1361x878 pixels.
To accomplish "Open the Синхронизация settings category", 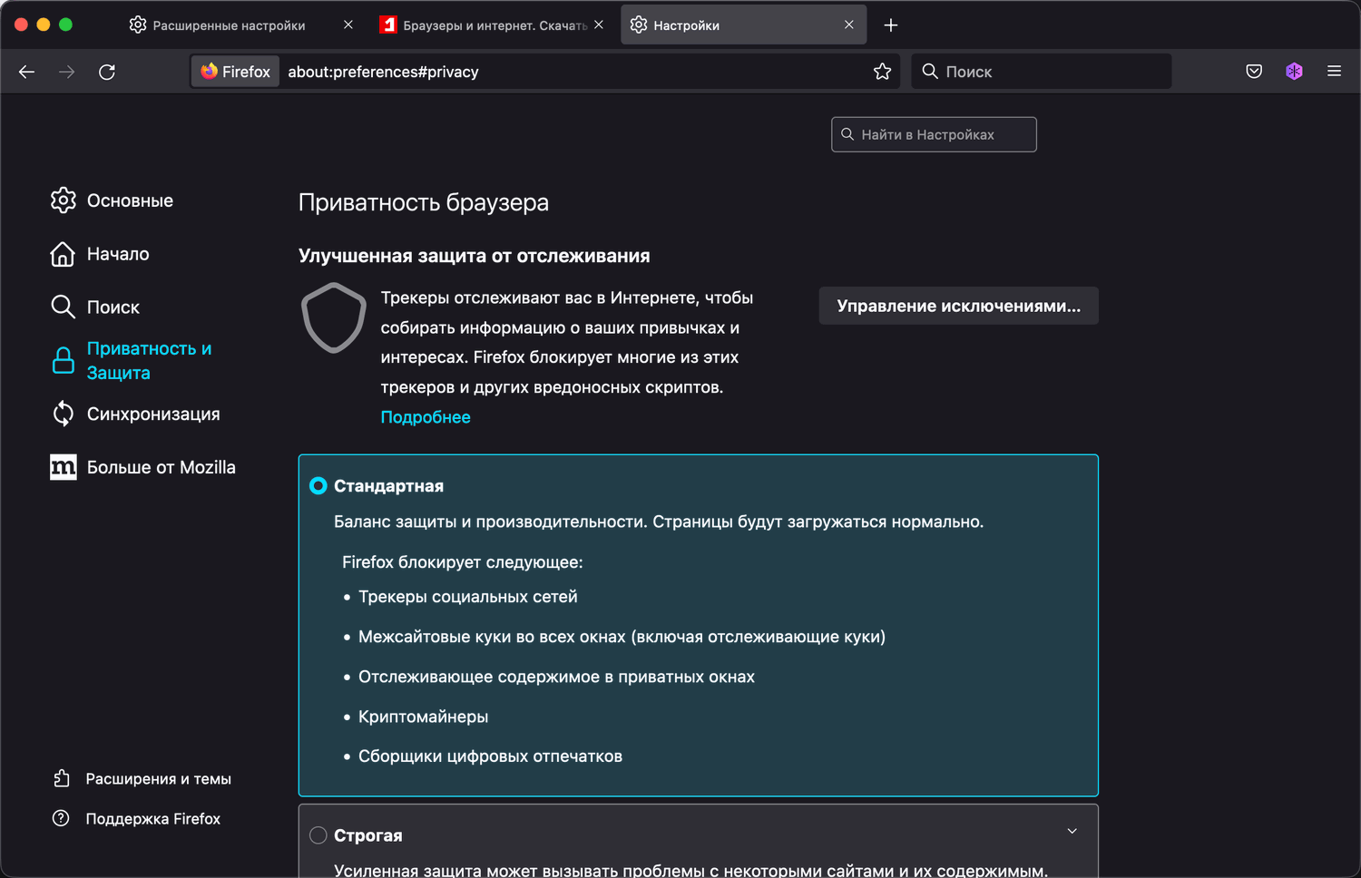I will [152, 415].
